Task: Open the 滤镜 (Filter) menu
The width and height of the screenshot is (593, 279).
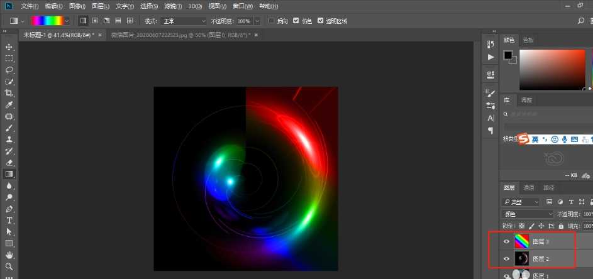Action: coord(172,6)
